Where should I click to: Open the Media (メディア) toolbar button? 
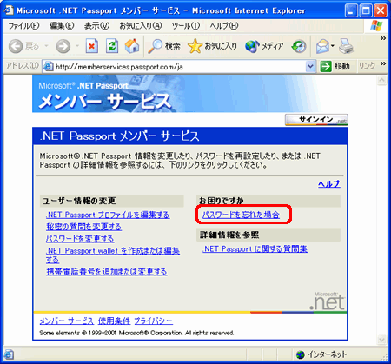point(264,46)
